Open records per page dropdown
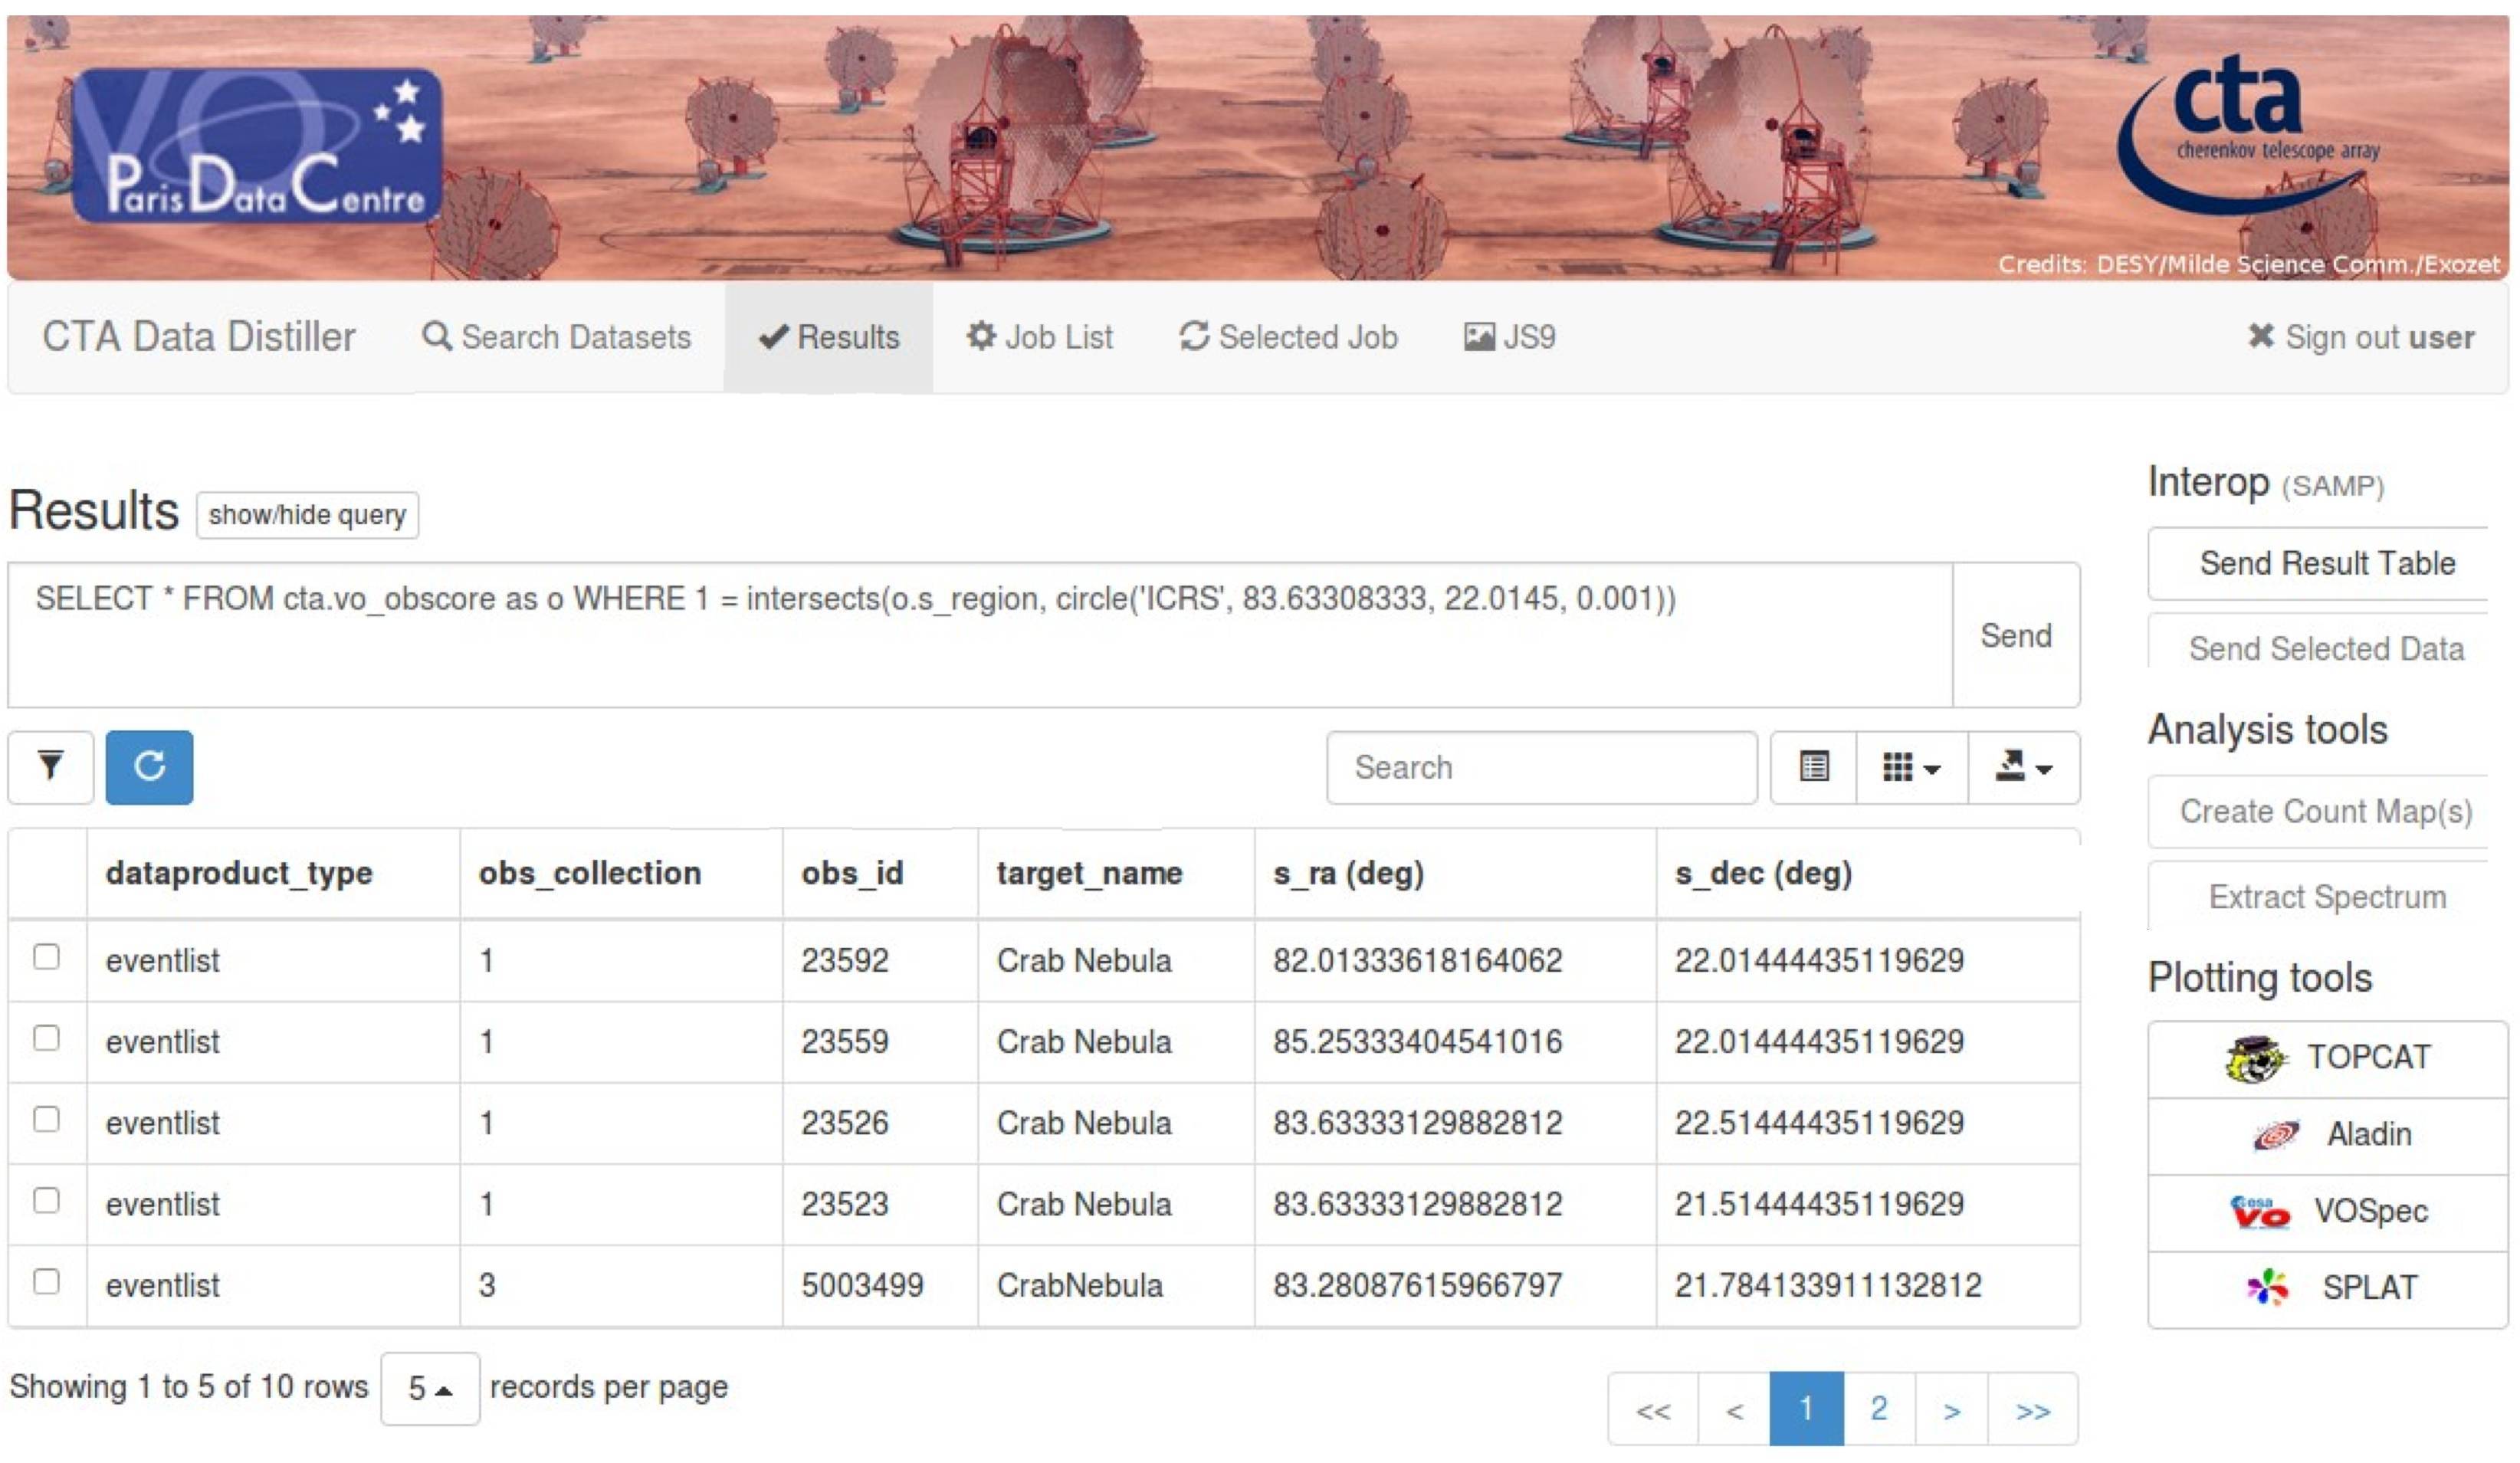The height and width of the screenshot is (1463, 2520). 430,1389
